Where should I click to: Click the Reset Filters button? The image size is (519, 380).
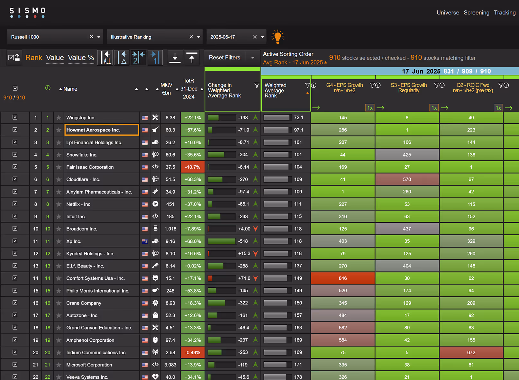click(x=224, y=58)
